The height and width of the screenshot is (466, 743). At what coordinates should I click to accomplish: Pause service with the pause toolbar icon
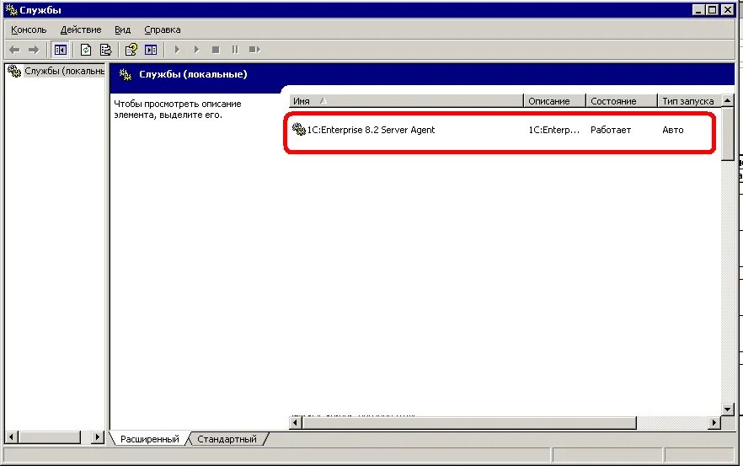tap(235, 50)
